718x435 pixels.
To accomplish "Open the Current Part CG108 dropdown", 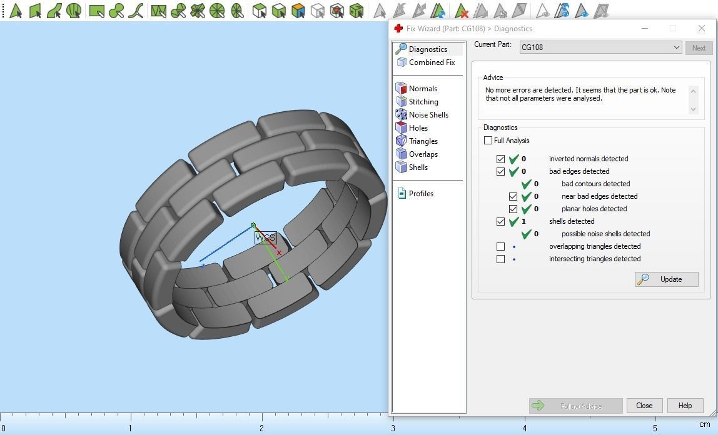I will pos(601,47).
